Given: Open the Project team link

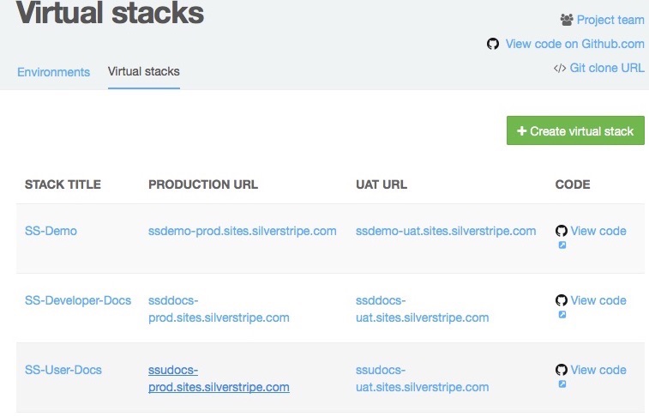Looking at the screenshot, I should [x=610, y=20].
